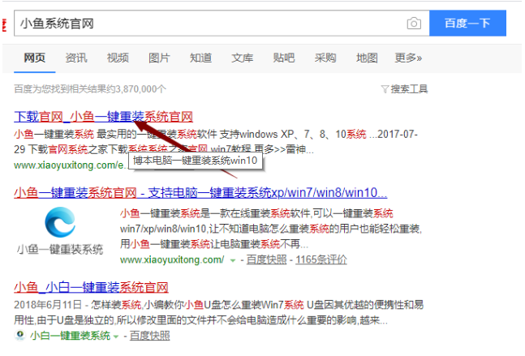Open 搜索工具 filter tools
Viewport: 525px width, 356px height.
[x=403, y=88]
